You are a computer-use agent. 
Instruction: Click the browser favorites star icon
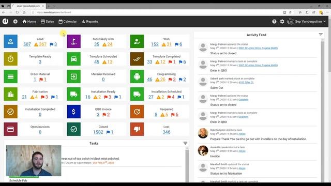coord(290,12)
